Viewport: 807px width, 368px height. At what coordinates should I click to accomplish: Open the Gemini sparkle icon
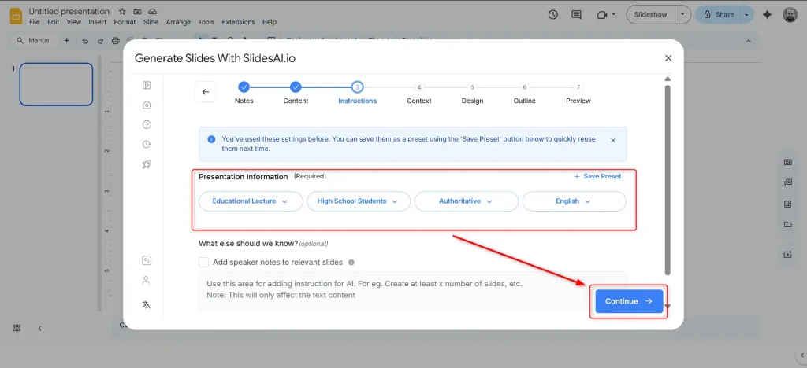[x=768, y=15]
